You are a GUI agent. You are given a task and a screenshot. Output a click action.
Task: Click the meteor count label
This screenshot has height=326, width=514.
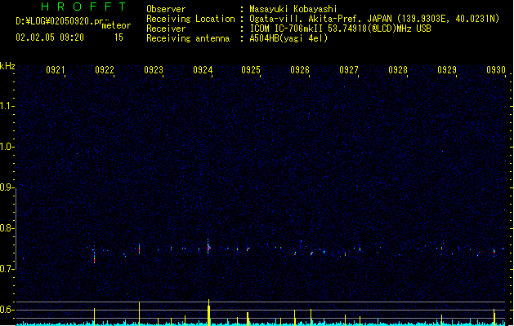[x=116, y=25]
